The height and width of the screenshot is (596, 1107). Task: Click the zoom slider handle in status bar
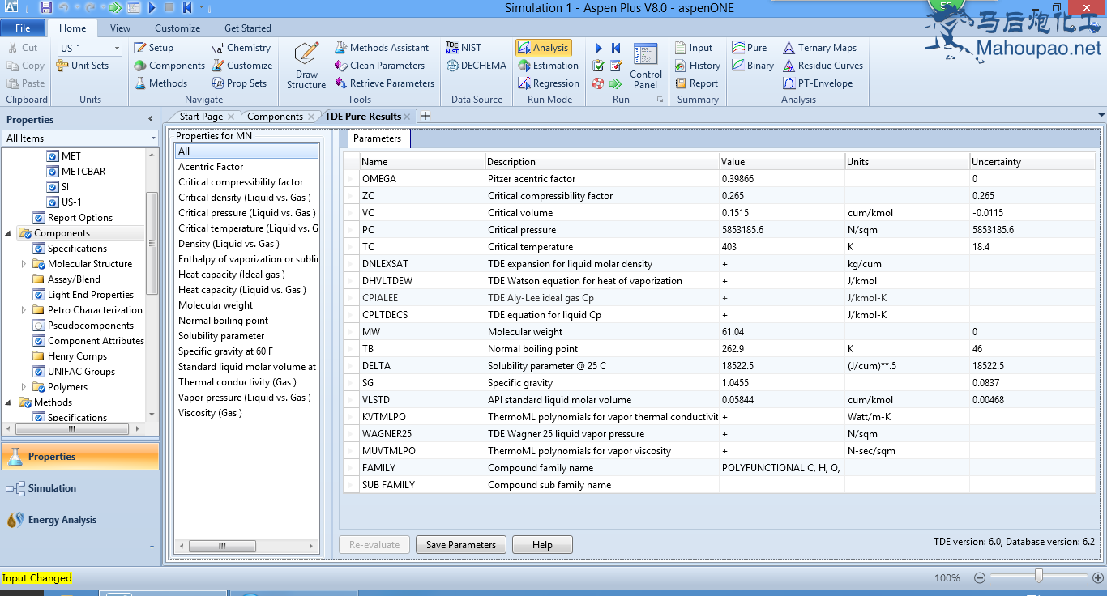click(1039, 577)
